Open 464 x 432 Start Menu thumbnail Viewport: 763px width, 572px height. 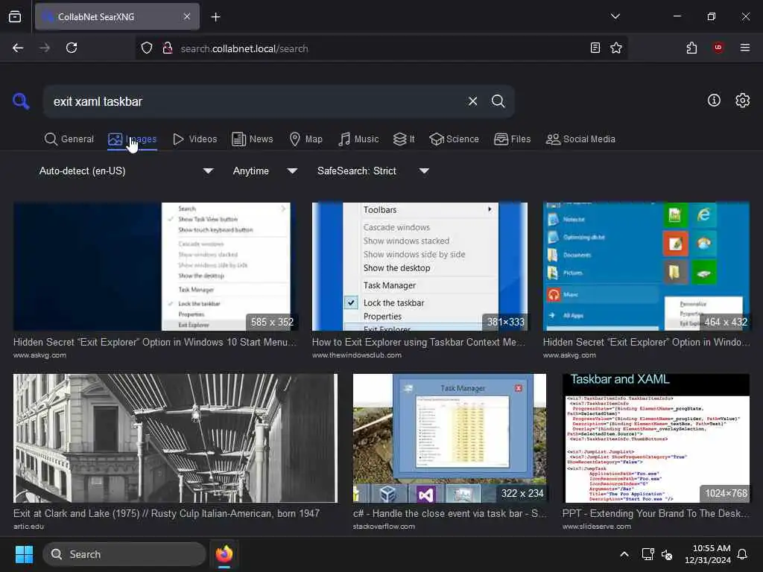click(x=646, y=267)
